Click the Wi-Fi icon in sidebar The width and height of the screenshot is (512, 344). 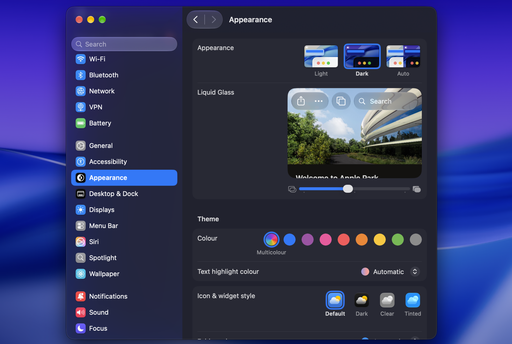(81, 59)
